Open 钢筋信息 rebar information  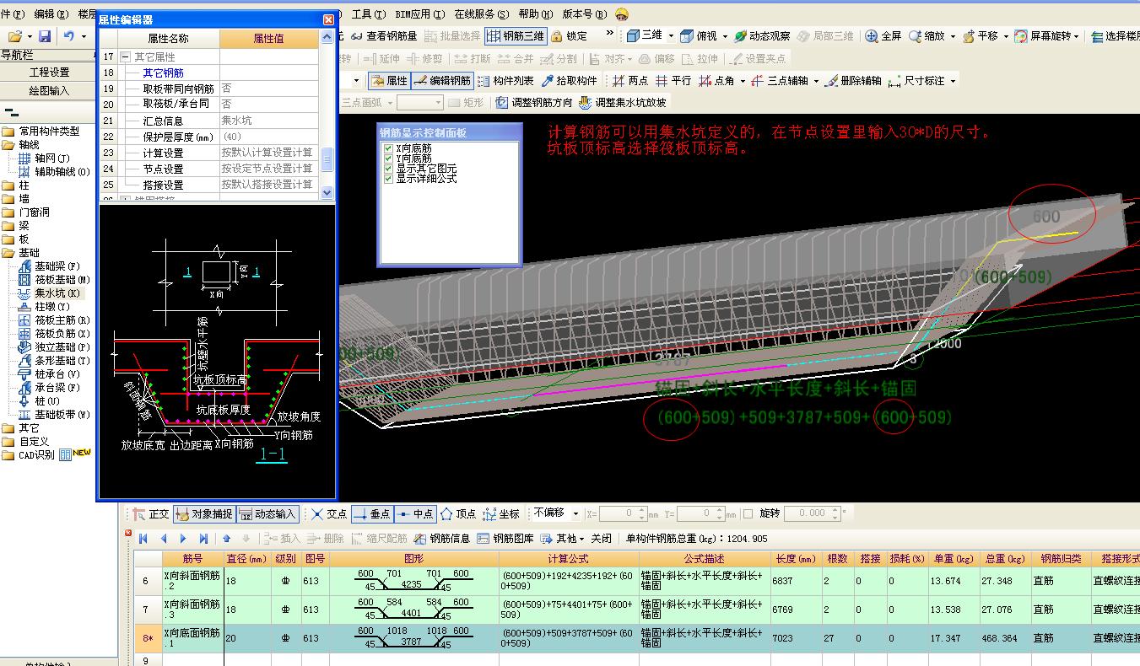pyautogui.click(x=441, y=538)
